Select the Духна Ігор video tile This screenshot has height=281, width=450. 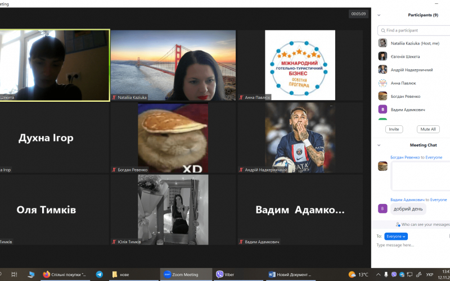coord(55,138)
